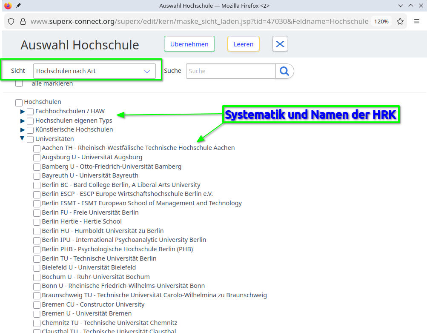Click the magnifying glass search button

(285, 71)
